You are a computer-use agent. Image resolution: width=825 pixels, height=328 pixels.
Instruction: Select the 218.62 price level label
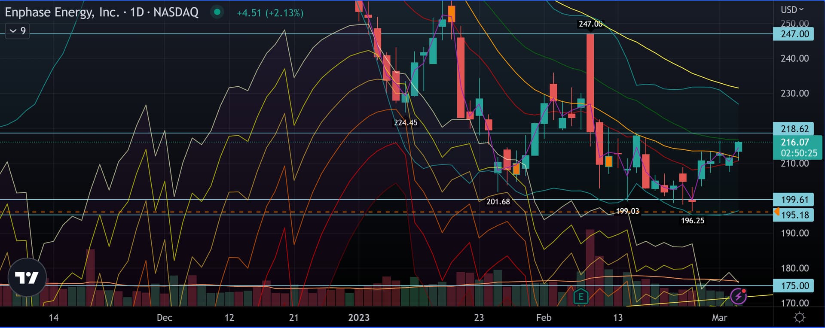794,129
